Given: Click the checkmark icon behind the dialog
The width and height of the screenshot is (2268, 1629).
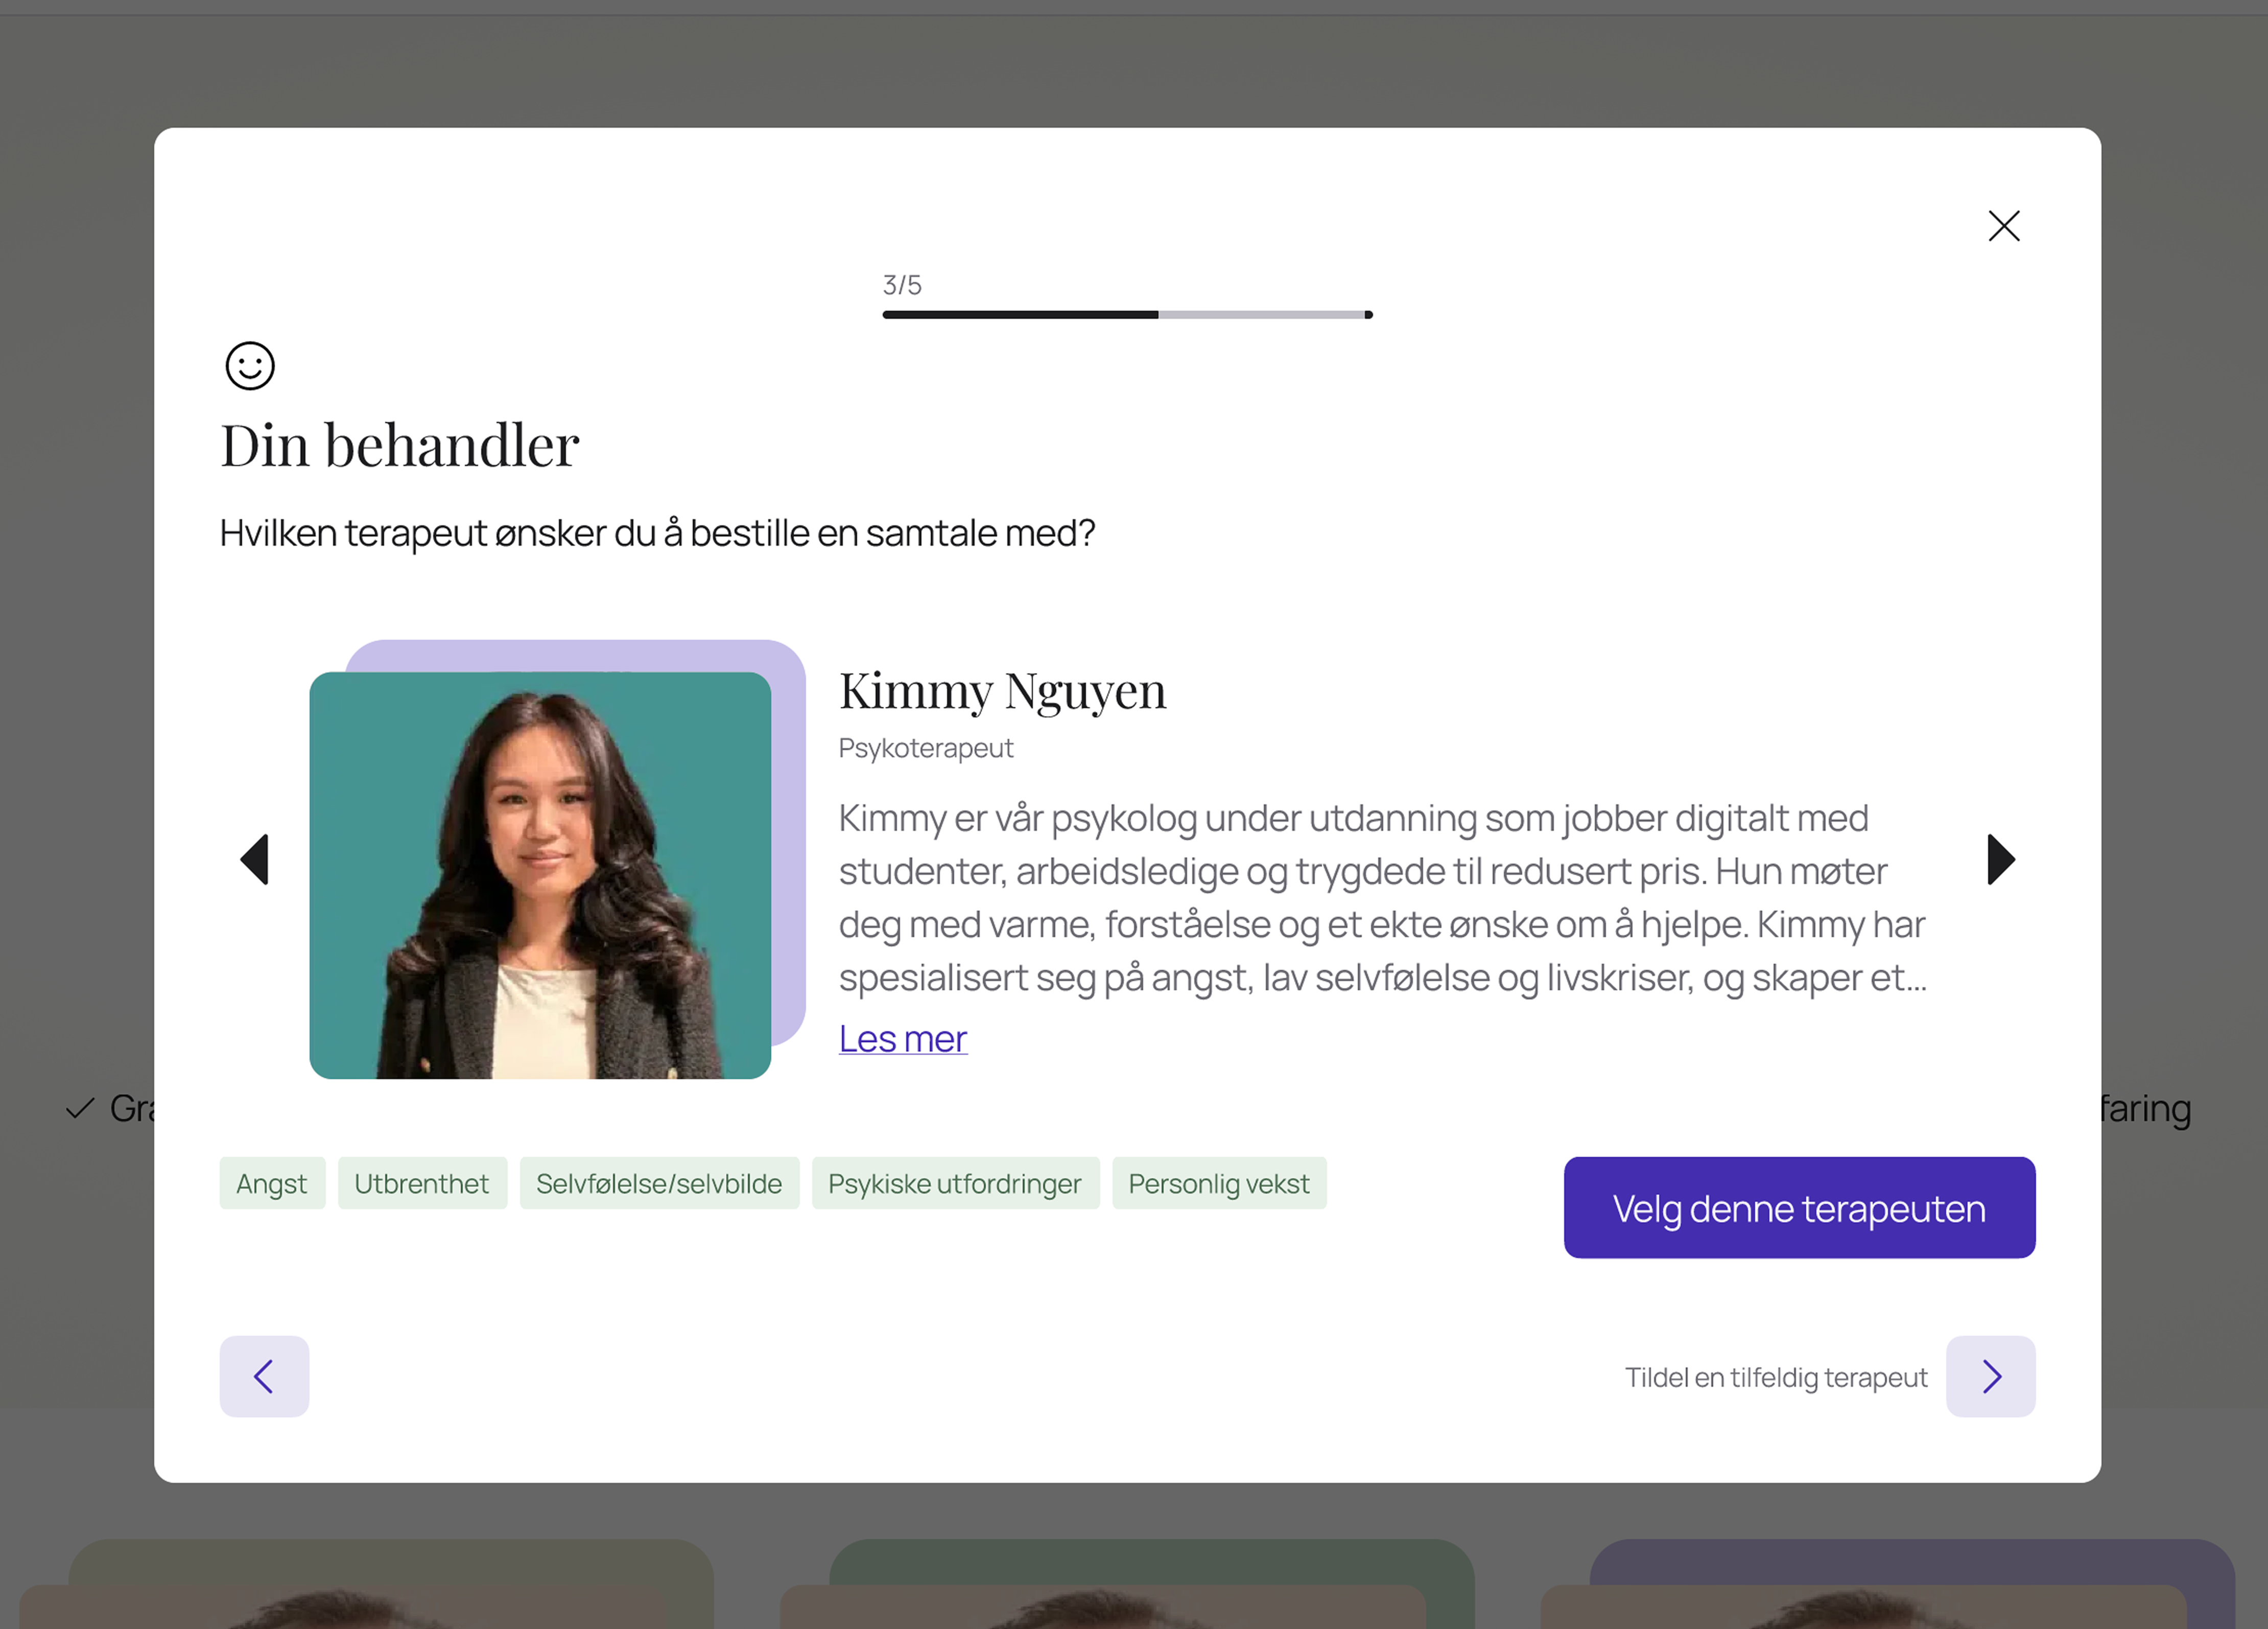Looking at the screenshot, I should [80, 1109].
